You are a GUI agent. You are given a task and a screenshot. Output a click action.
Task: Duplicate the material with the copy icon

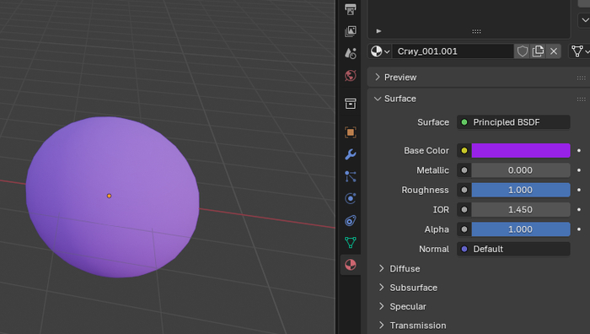pyautogui.click(x=538, y=51)
